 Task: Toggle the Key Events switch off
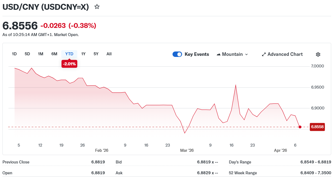(x=177, y=54)
